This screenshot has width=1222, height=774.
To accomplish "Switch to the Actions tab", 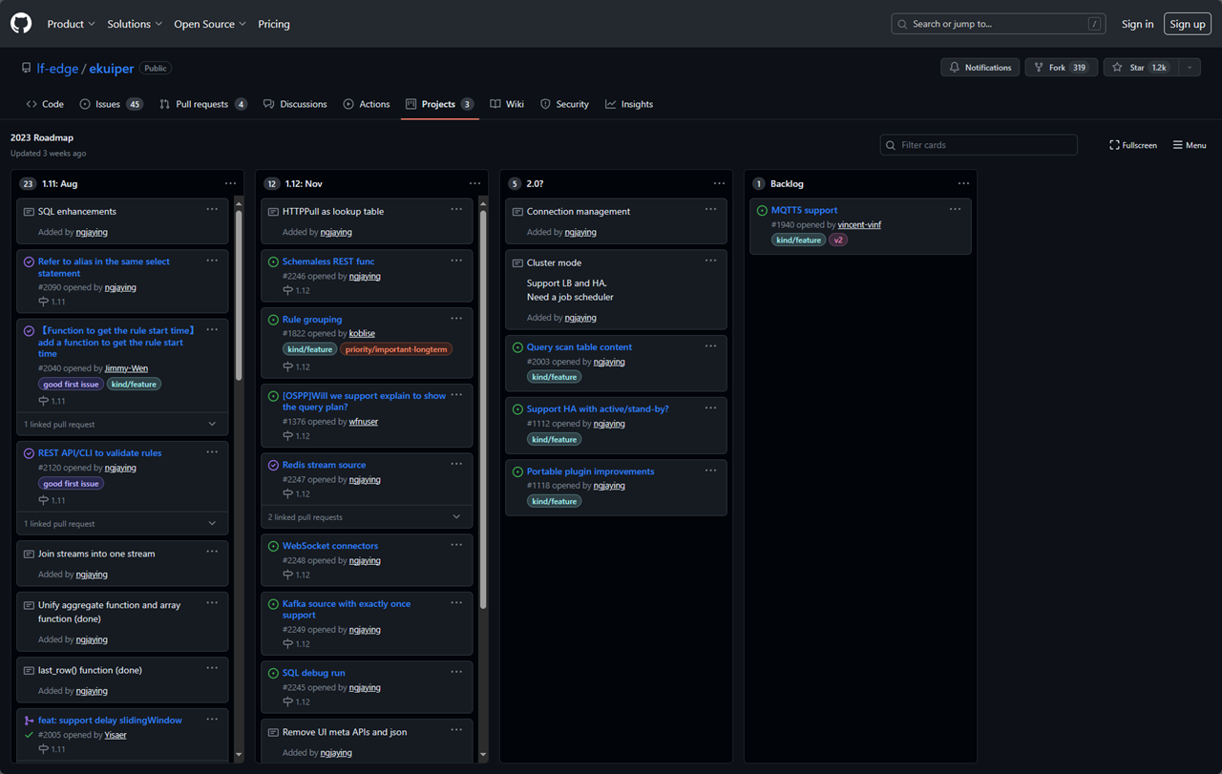I will click(367, 104).
